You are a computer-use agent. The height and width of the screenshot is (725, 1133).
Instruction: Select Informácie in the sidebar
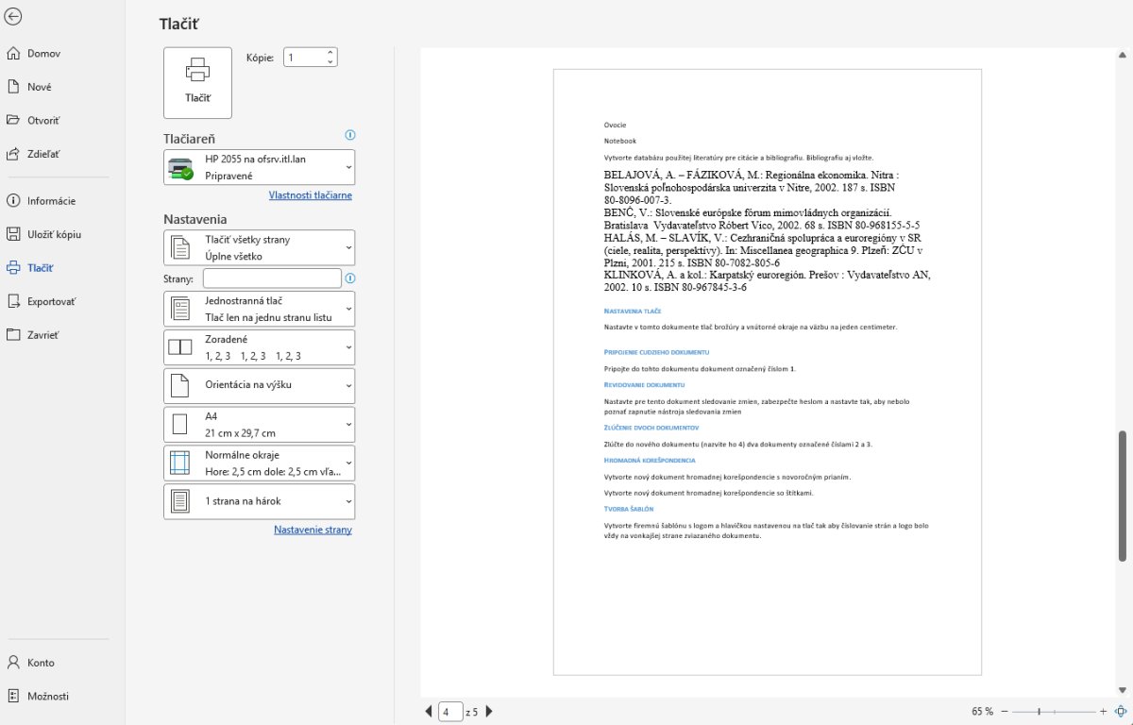click(x=51, y=200)
